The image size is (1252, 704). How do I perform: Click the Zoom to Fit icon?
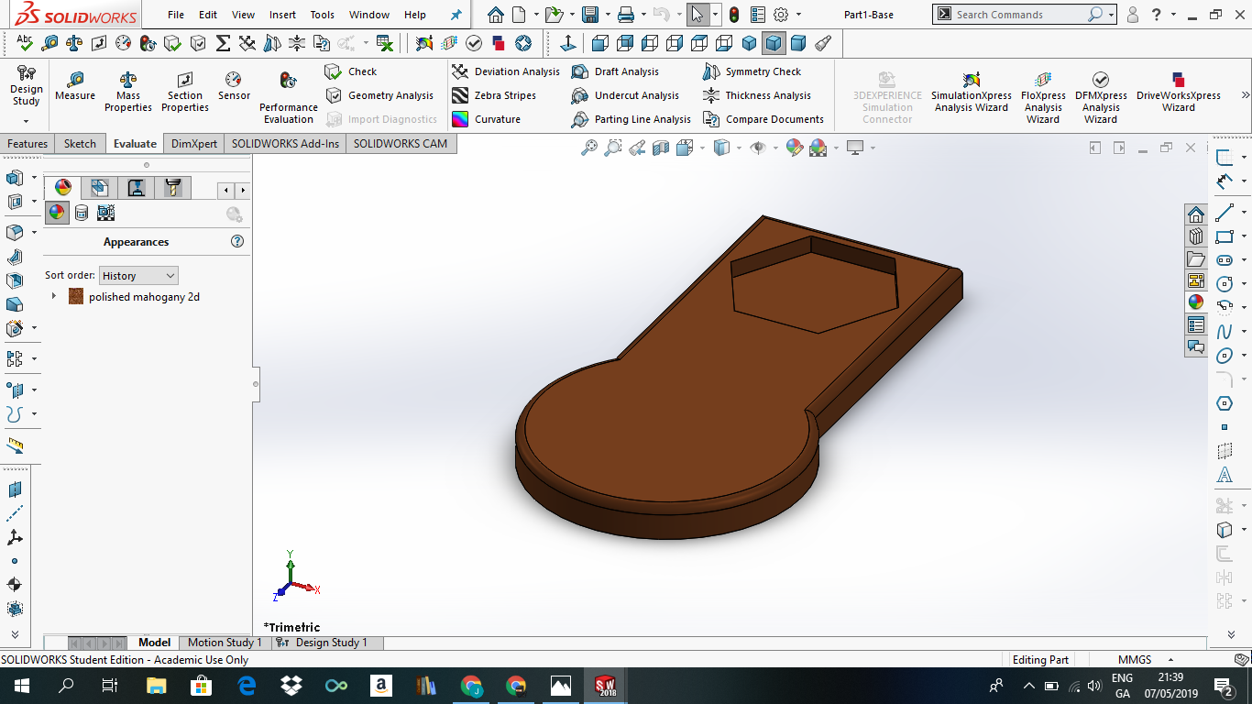click(589, 148)
